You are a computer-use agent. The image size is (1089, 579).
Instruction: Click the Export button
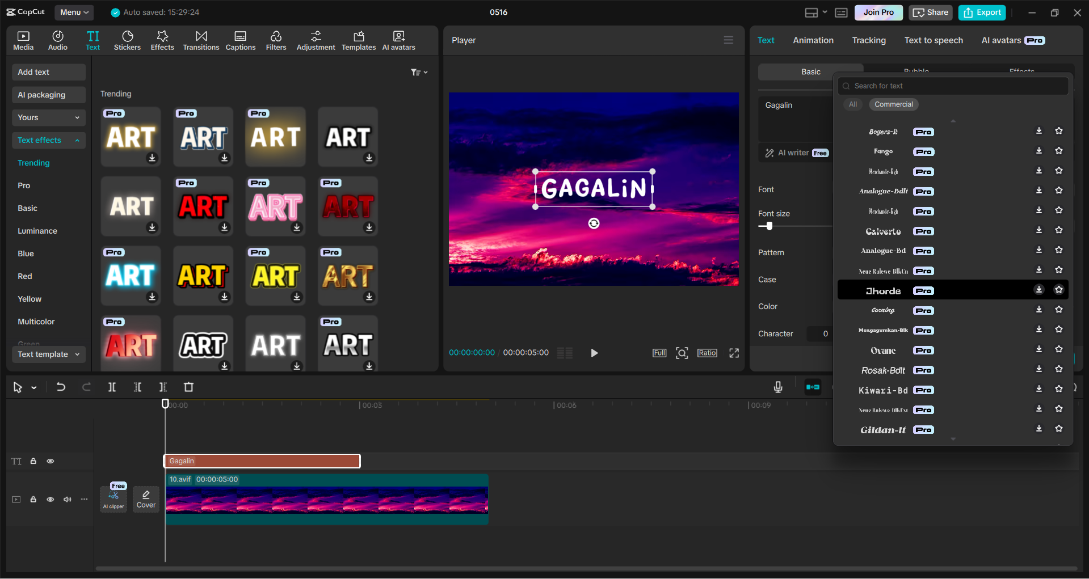(981, 12)
